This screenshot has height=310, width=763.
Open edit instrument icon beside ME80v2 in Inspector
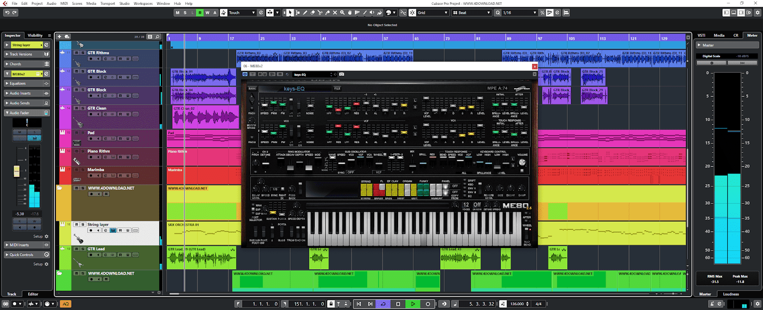pyautogui.click(x=46, y=74)
